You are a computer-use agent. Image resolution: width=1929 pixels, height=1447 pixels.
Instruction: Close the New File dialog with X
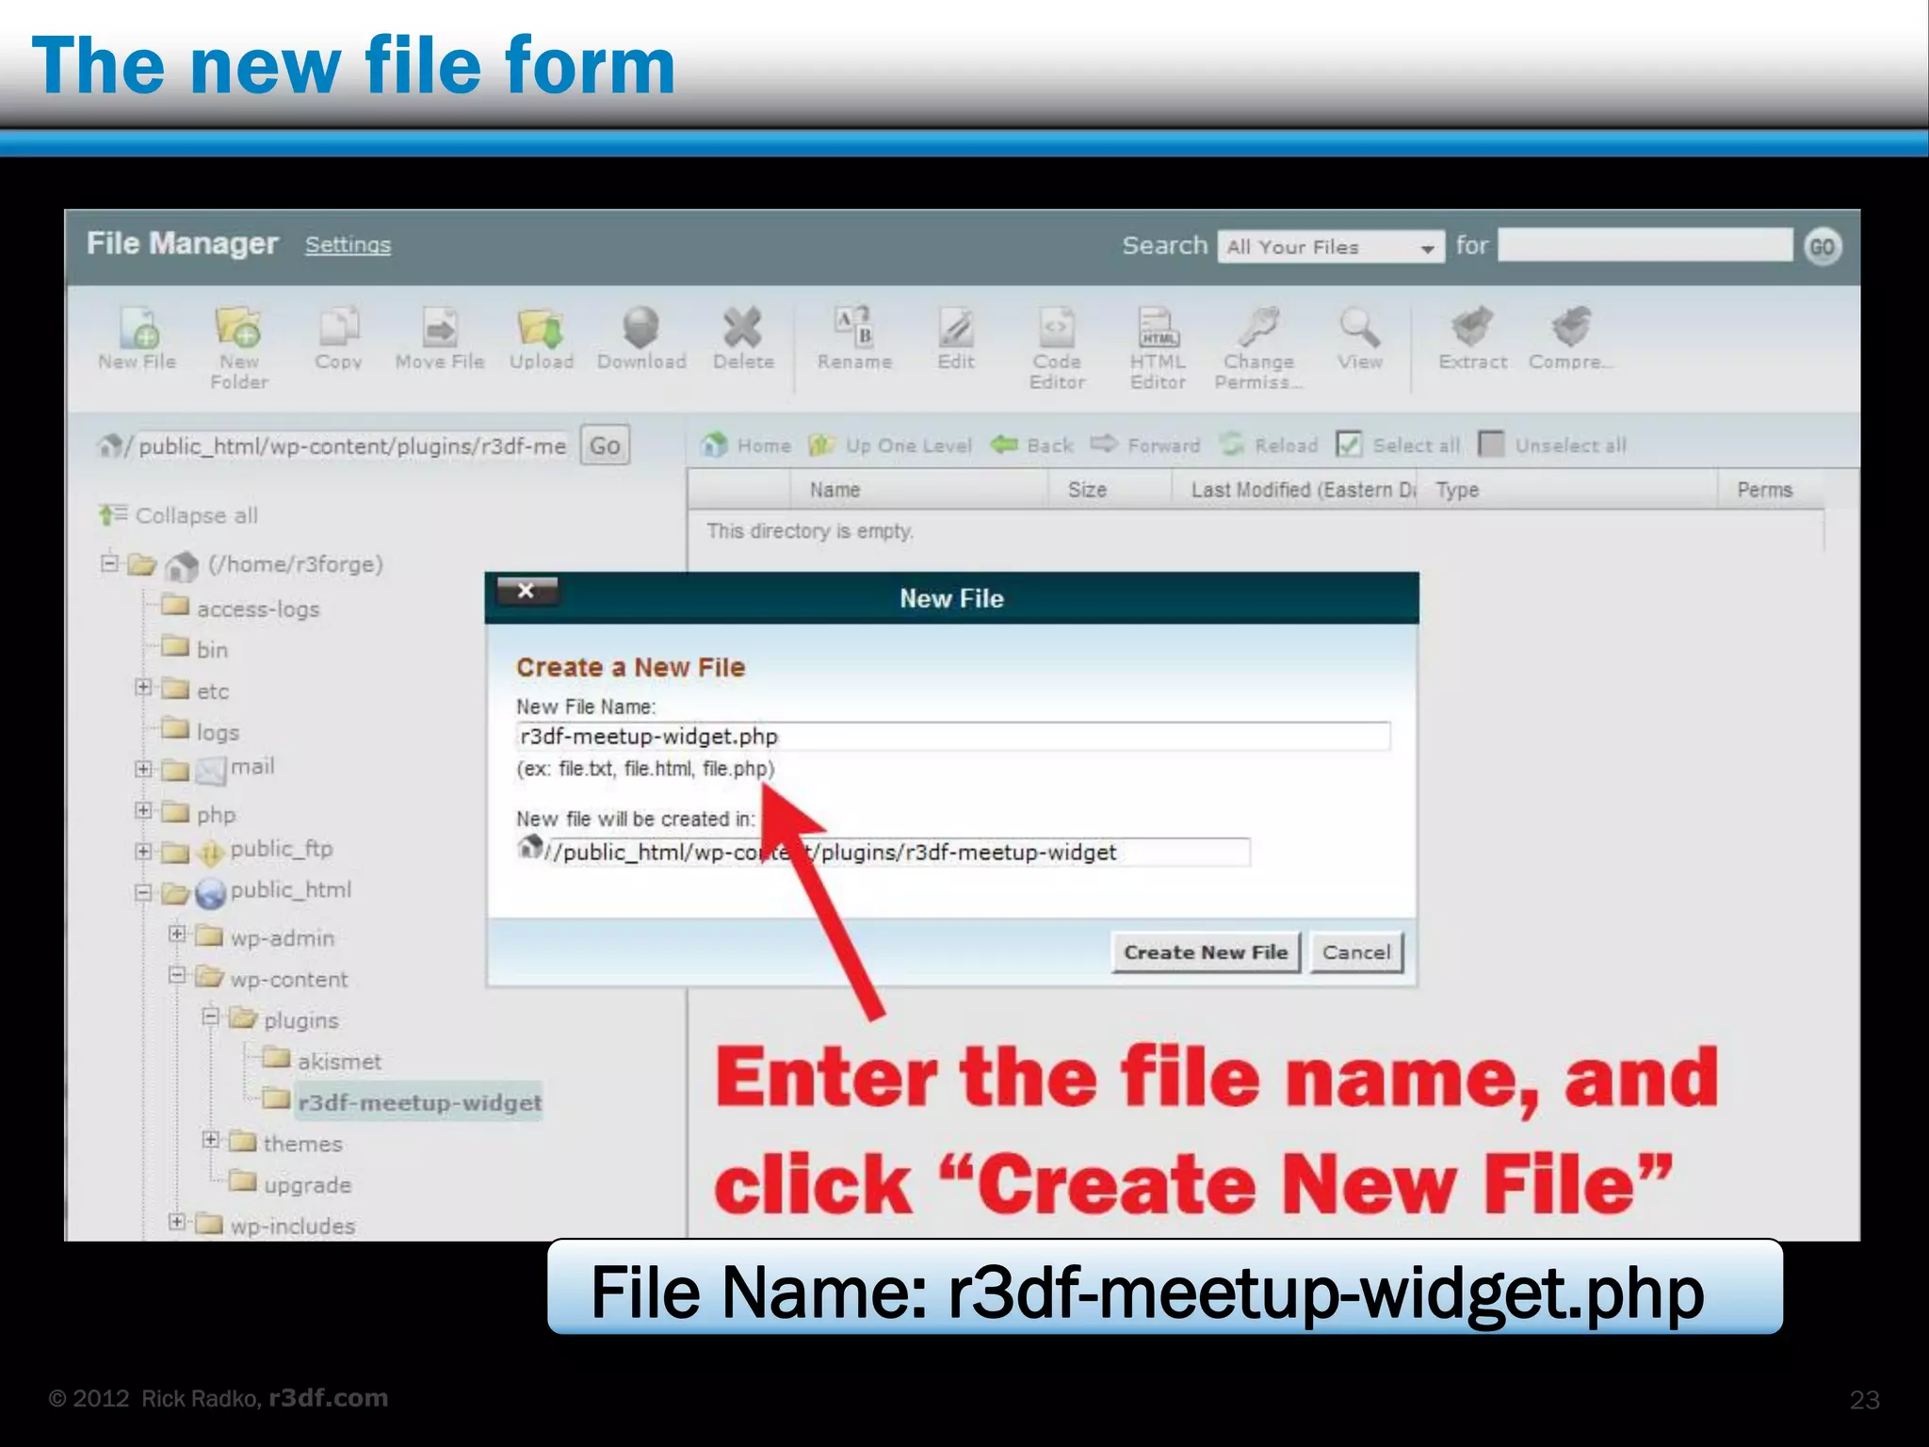527,591
